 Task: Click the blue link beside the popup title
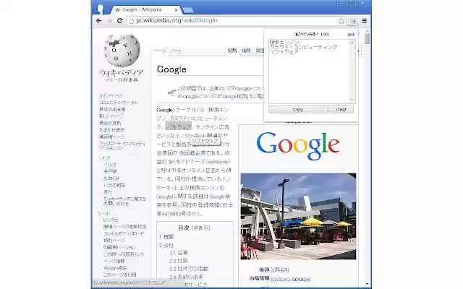[350, 35]
